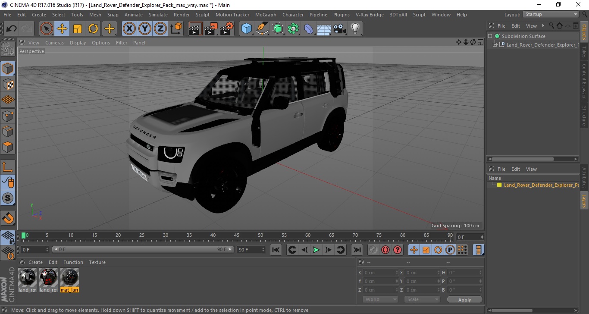Open Scale mode dropdown

(x=422, y=299)
